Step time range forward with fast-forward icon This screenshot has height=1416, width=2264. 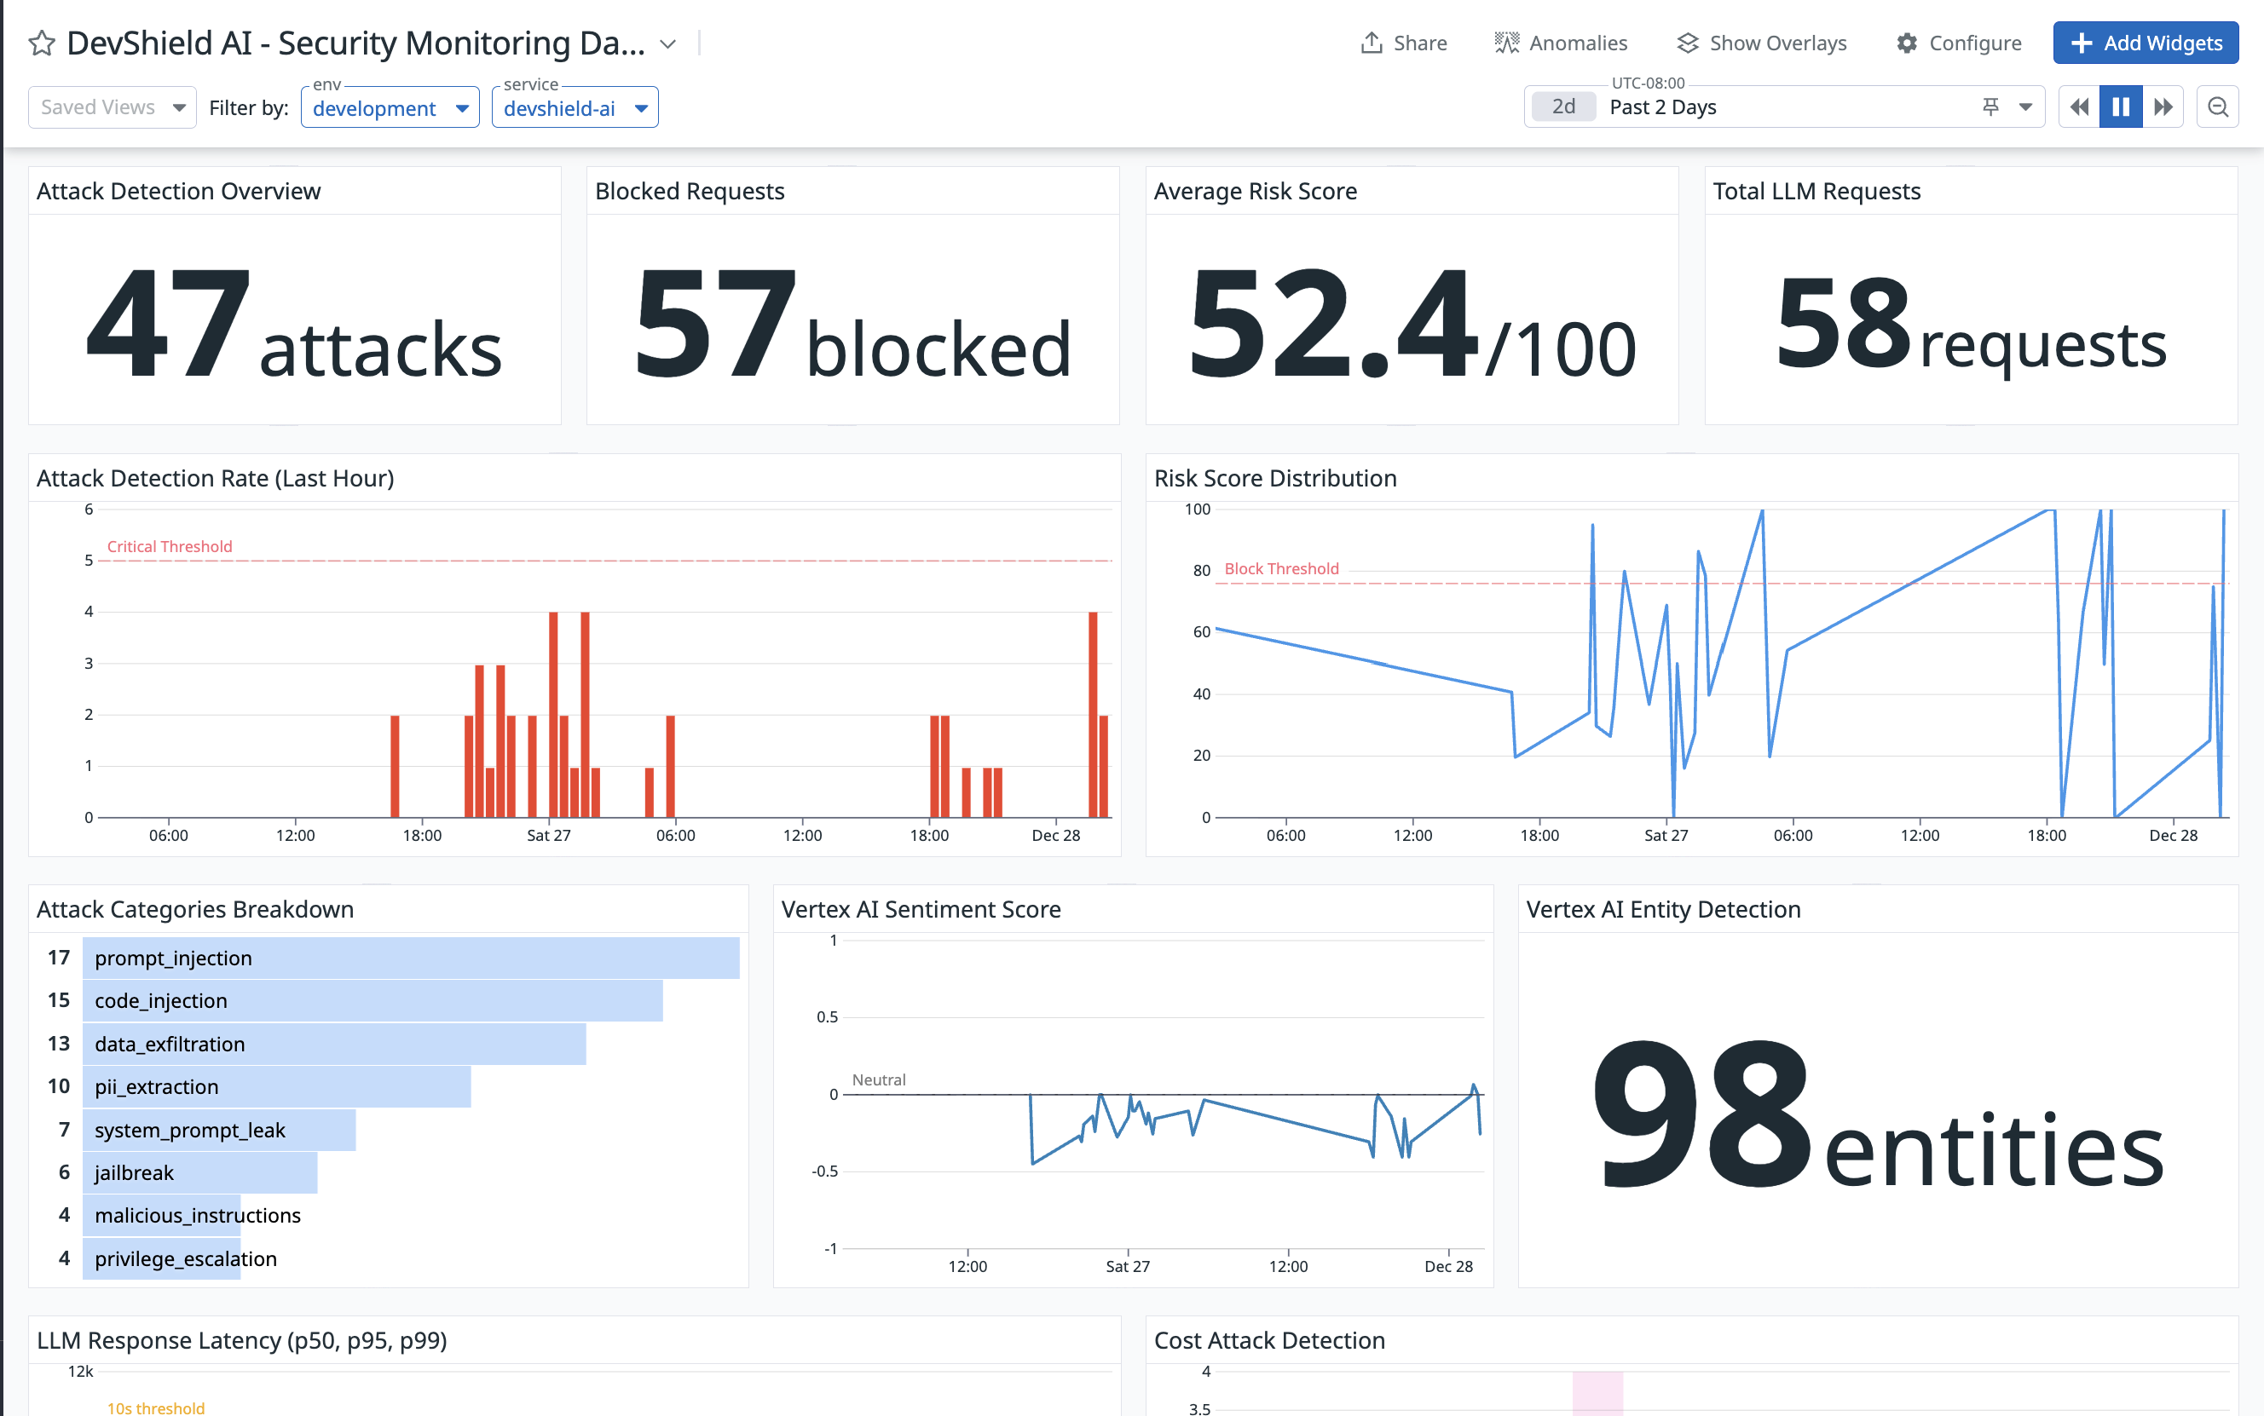2163,106
